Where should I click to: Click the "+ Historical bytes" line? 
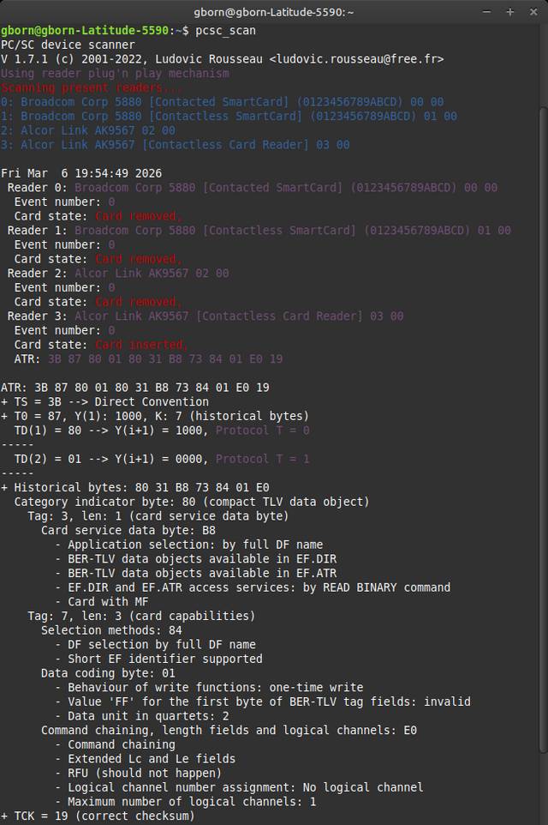[135, 487]
